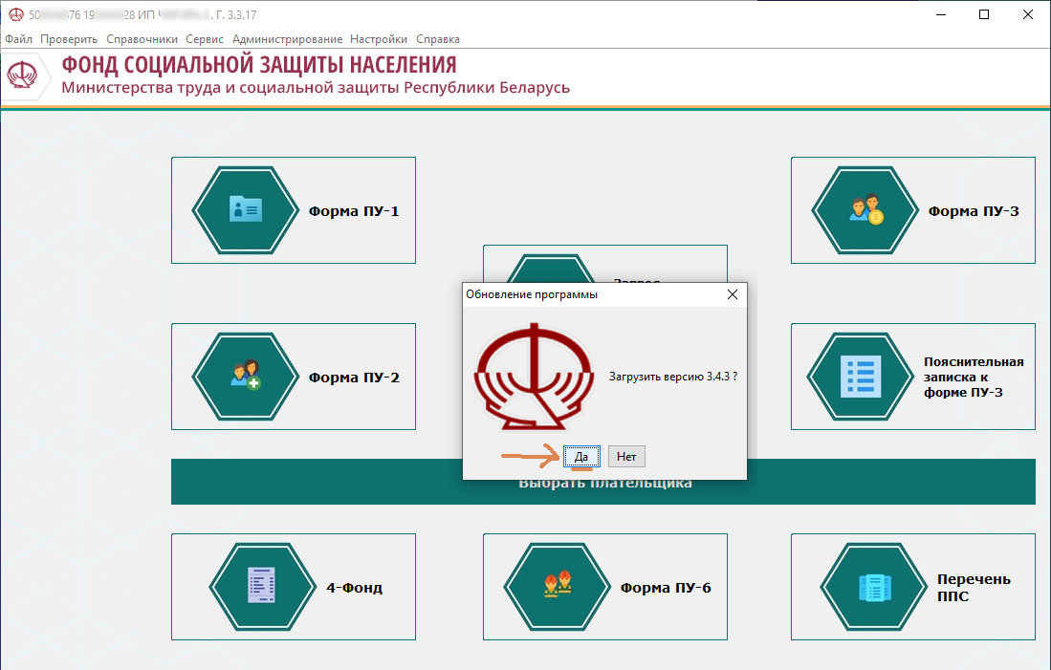Decline the update with Нет button
Image resolution: width=1051 pixels, height=670 pixels.
(626, 456)
